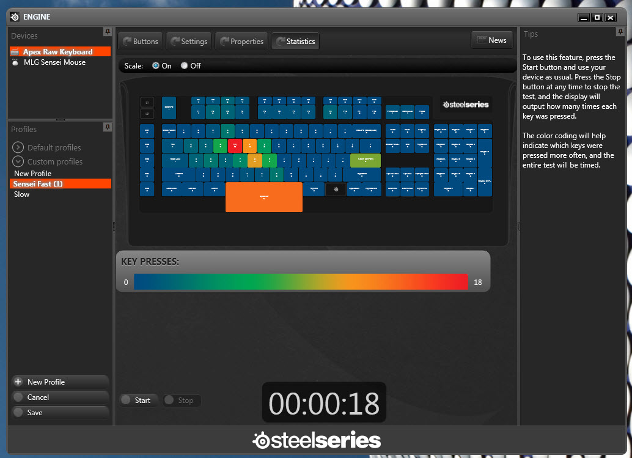The height and width of the screenshot is (458, 632).
Task: Set Scale to Off
Action: click(x=184, y=65)
